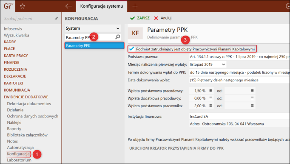This screenshot has width=290, height=164.
Task: Expand the System configuration dropdown
Action: 93,28
